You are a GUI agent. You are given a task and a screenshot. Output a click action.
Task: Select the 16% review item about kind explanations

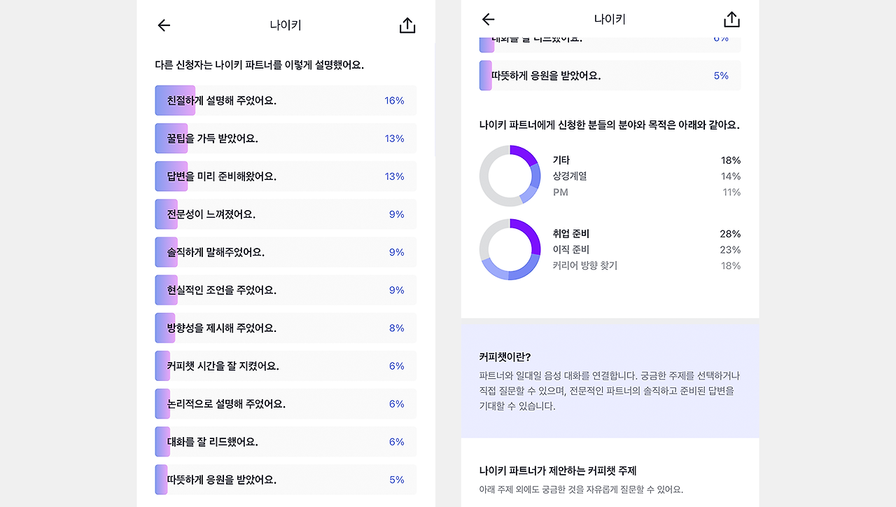tap(285, 100)
